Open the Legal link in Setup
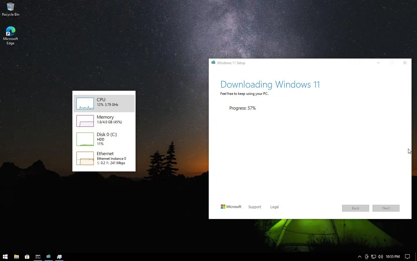Screen dimensions: 417x261 [x=275, y=207]
